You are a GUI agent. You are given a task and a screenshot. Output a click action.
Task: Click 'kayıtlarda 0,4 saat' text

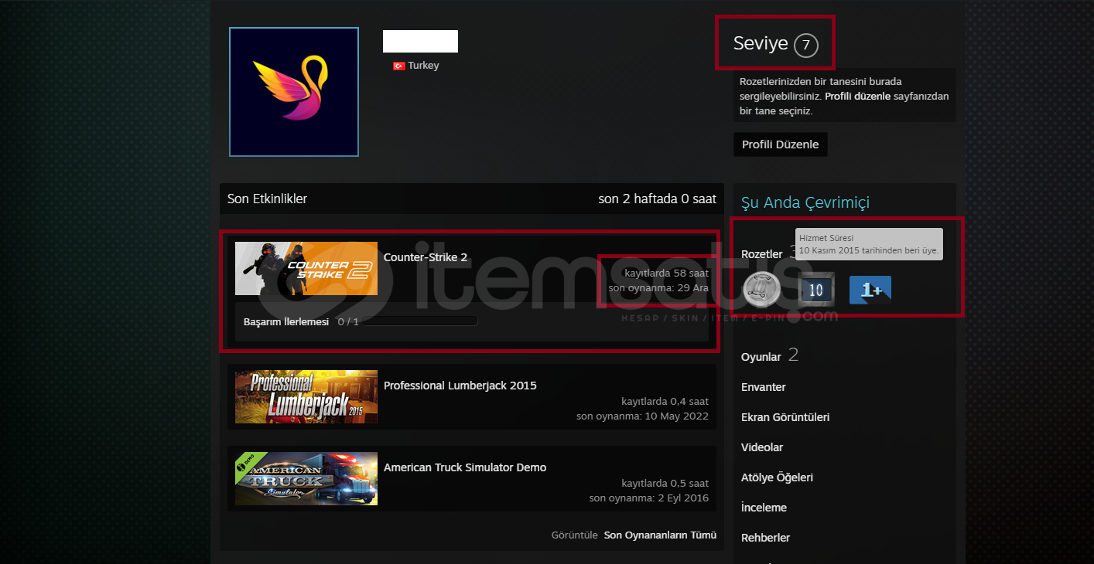(665, 402)
